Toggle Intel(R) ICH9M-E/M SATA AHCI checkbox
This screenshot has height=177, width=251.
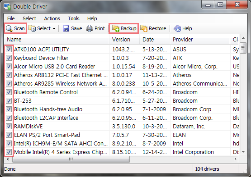[9, 144]
